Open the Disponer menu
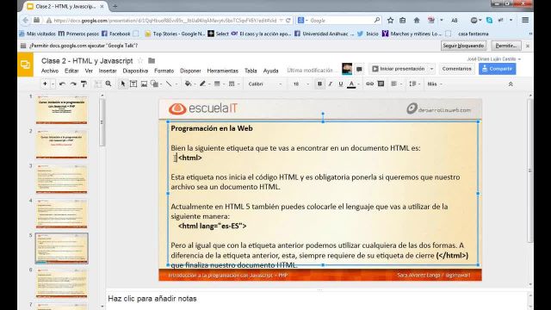Viewport: 551px width, 310px height. 190,71
